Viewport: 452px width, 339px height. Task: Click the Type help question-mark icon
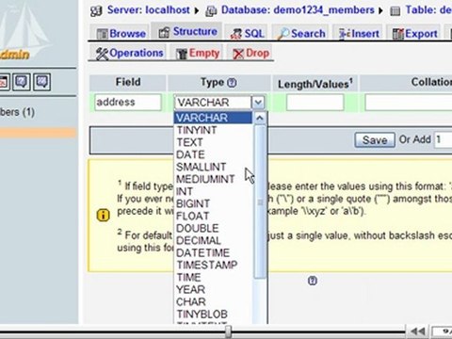[x=232, y=83]
